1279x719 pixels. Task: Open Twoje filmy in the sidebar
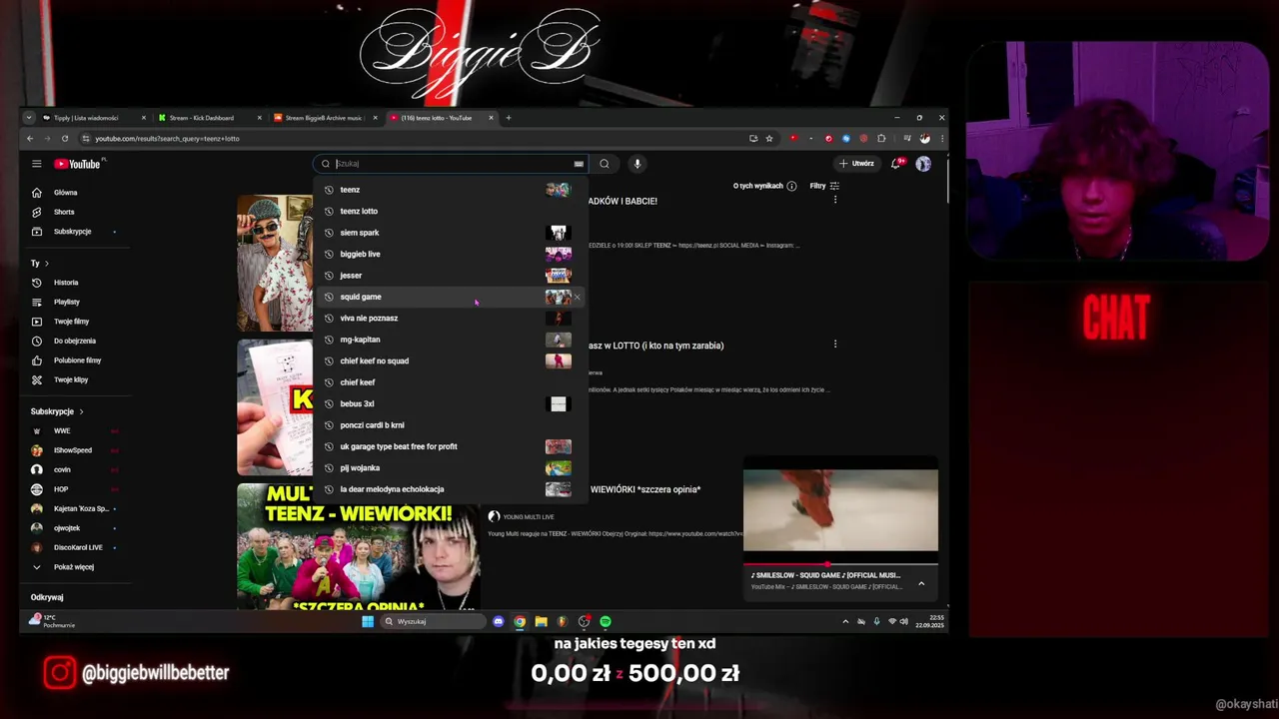(x=71, y=322)
